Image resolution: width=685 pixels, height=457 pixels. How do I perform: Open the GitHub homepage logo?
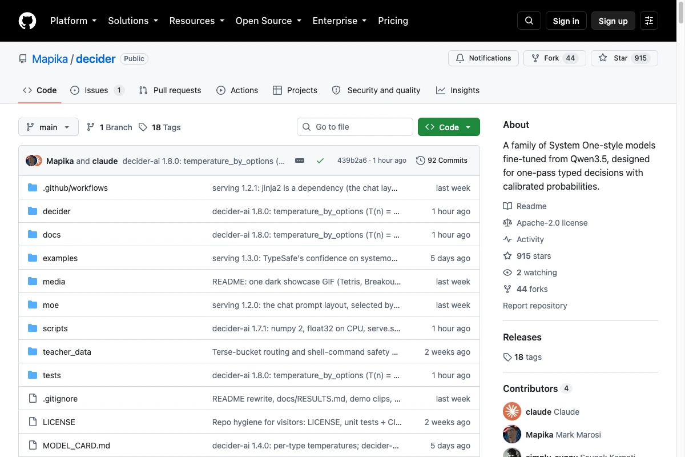pyautogui.click(x=27, y=21)
